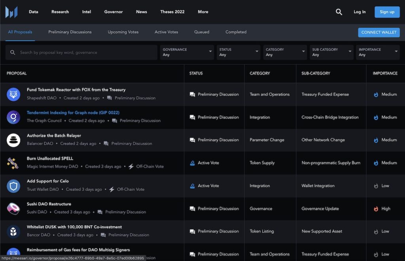Click 'Non-programmatic Supply Burn' sub-category cell
The height and width of the screenshot is (261, 405).
[331, 163]
